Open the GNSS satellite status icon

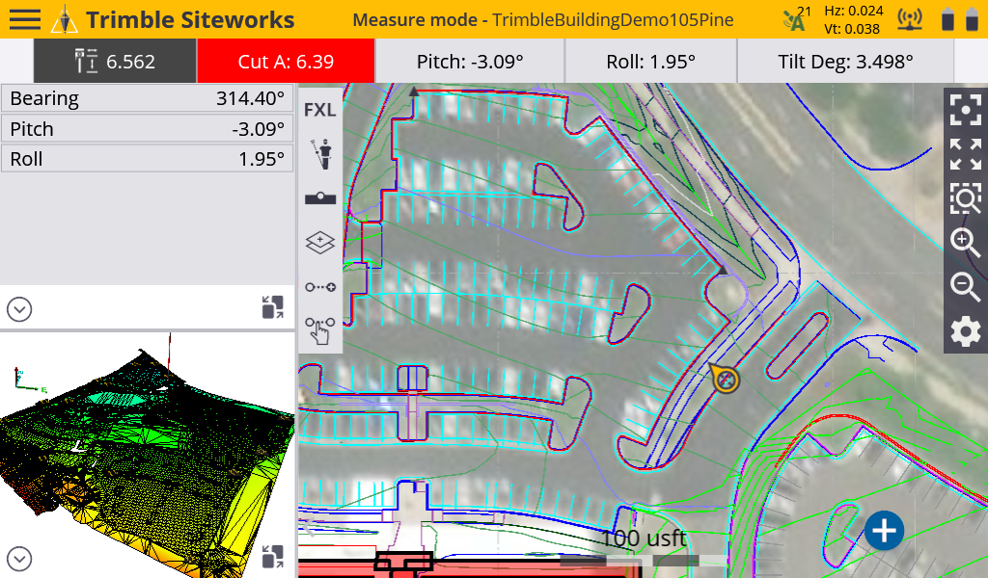point(796,19)
